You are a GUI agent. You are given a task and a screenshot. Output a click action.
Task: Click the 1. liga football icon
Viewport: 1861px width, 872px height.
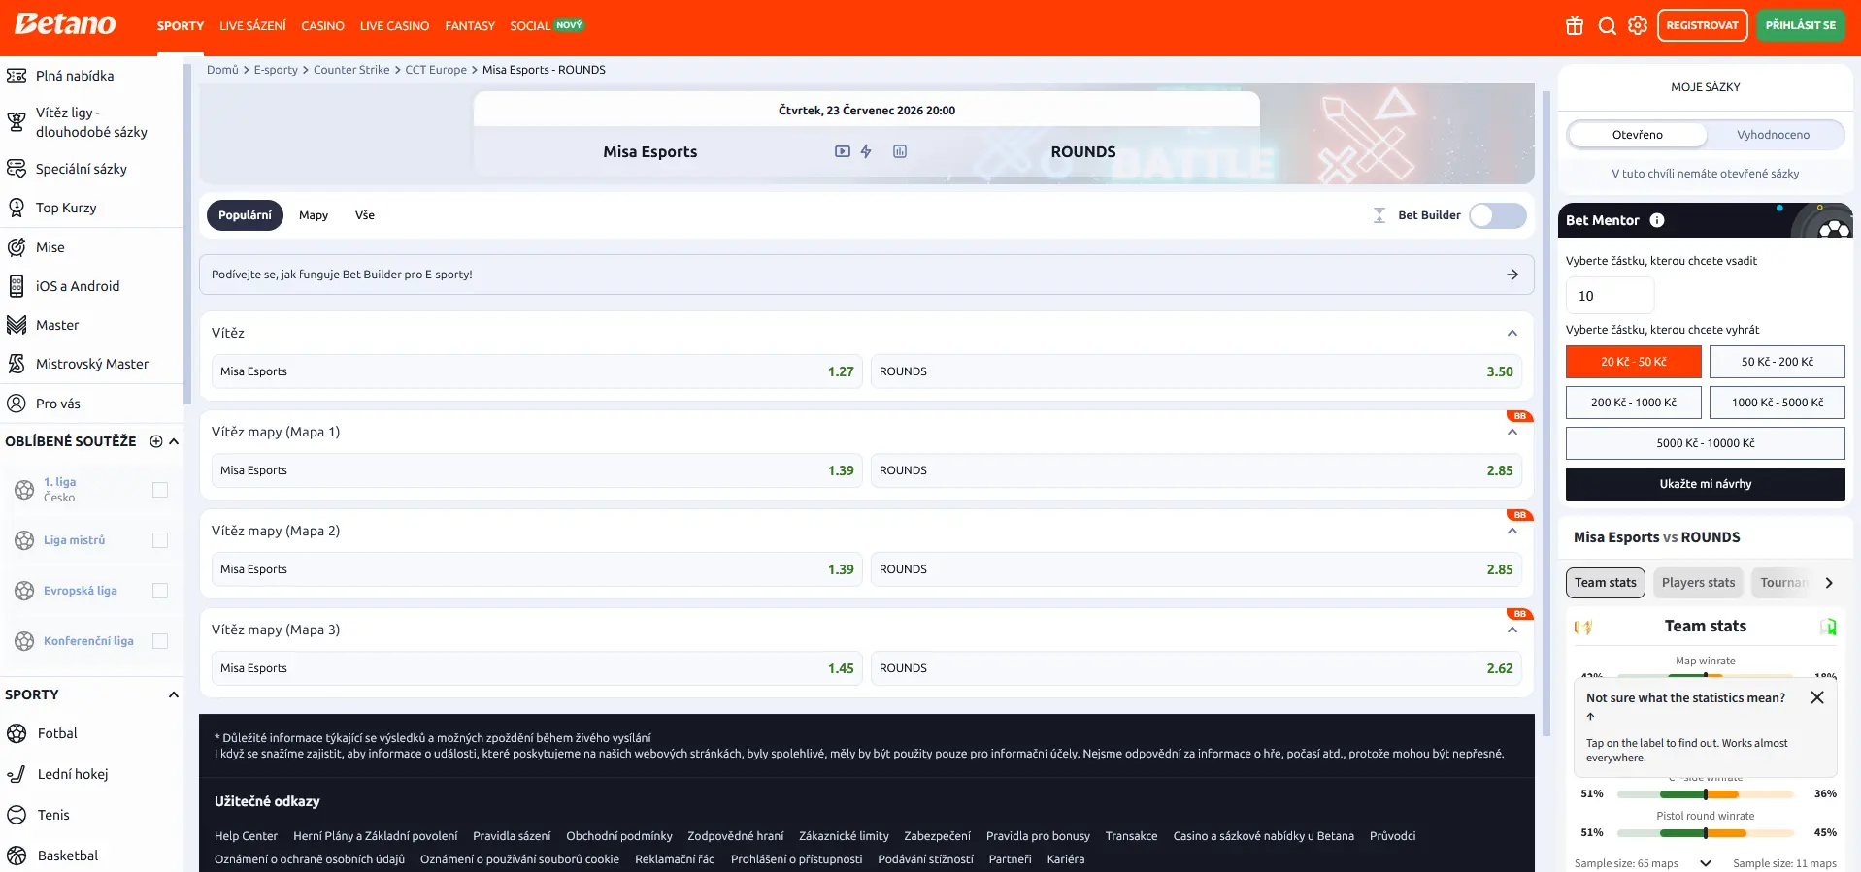(24, 490)
